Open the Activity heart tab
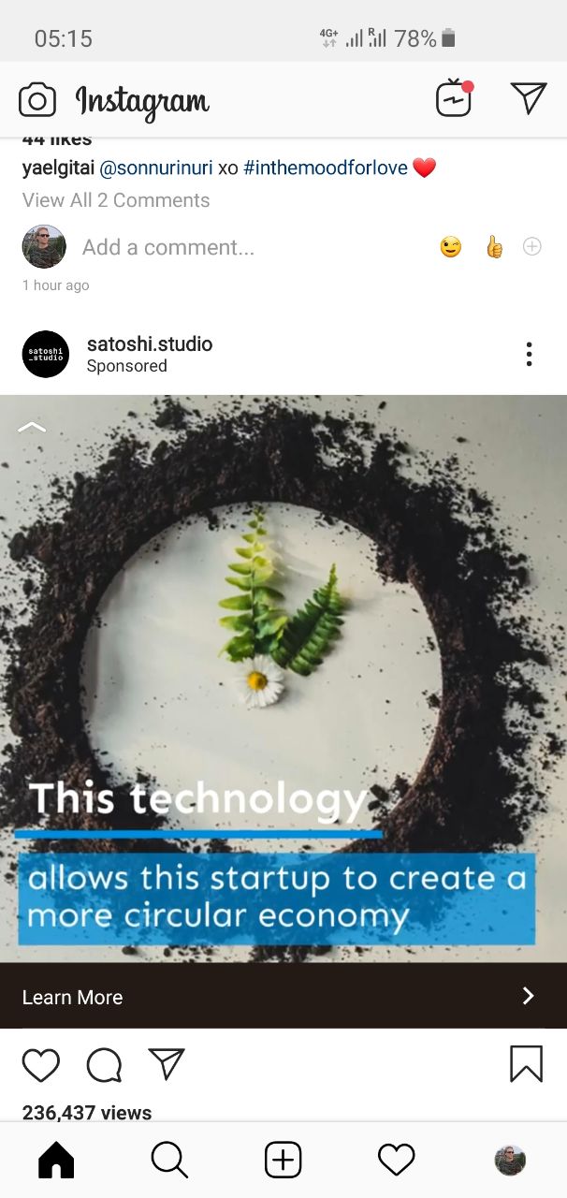This screenshot has width=567, height=1198. (x=397, y=1161)
